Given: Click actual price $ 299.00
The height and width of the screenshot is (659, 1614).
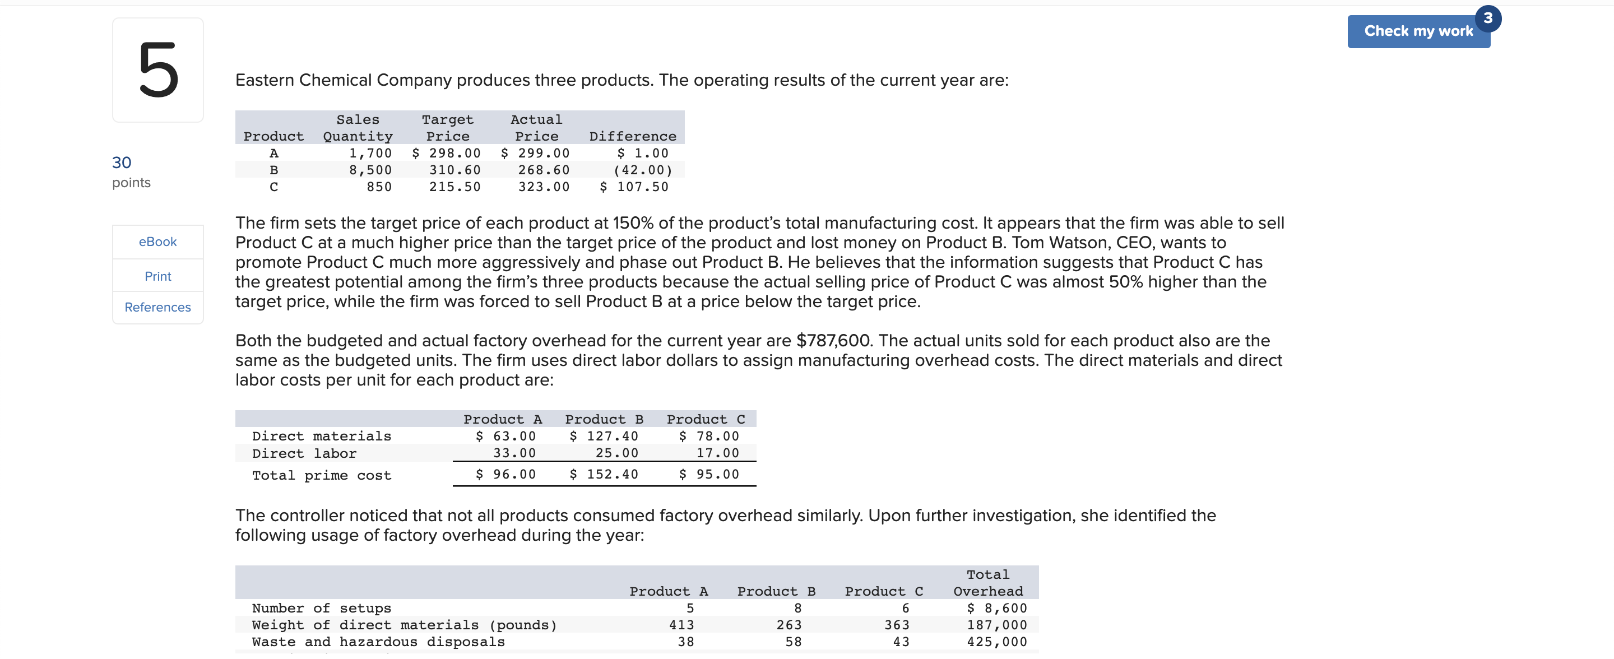Looking at the screenshot, I should point(535,154).
